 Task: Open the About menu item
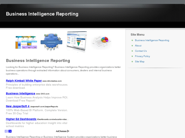138,46
